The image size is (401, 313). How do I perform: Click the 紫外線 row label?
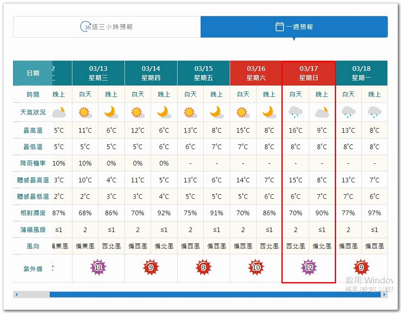33,269
